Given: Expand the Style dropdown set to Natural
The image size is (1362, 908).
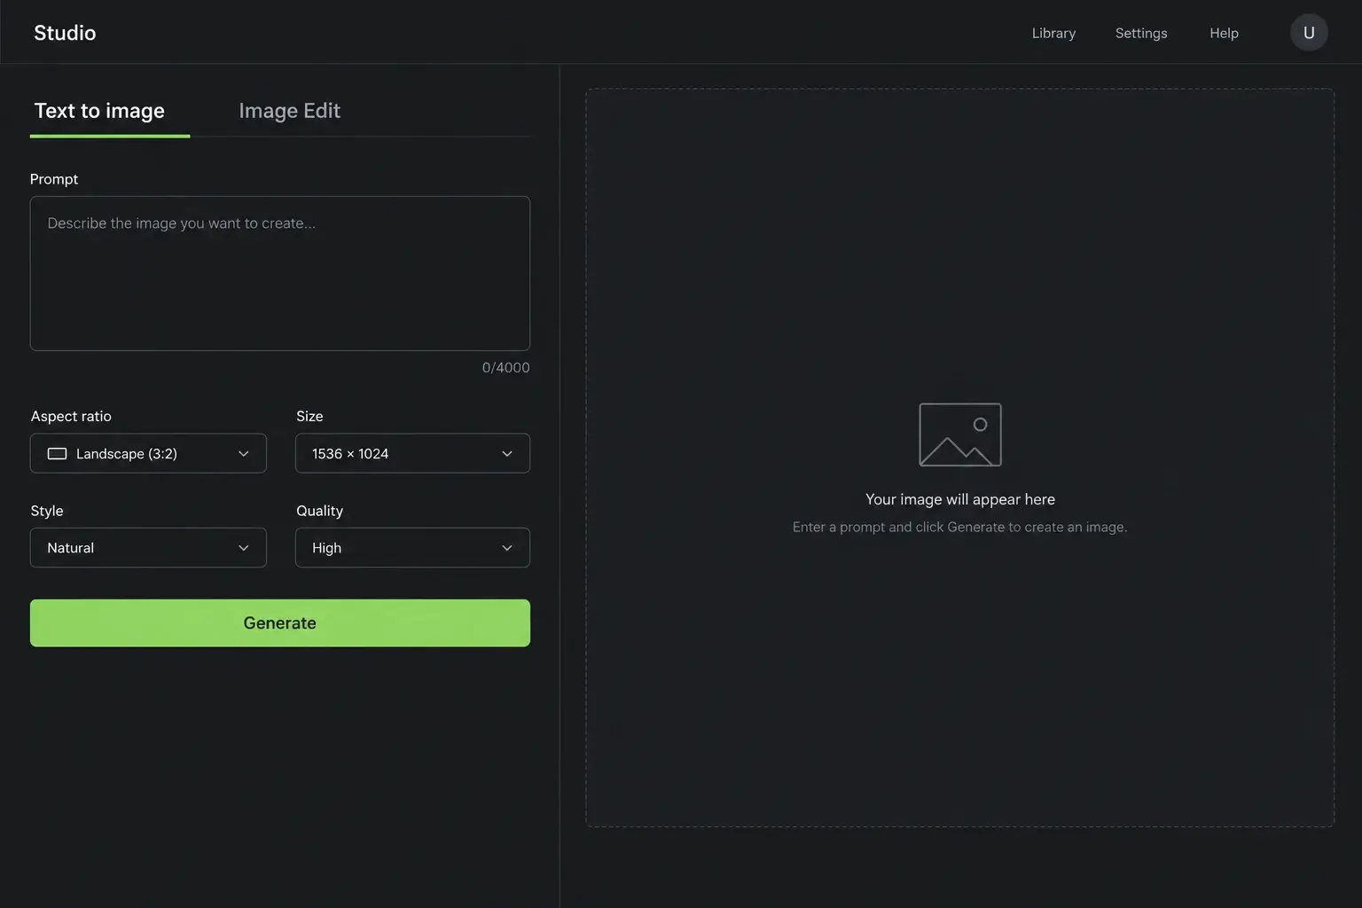Looking at the screenshot, I should 148,548.
